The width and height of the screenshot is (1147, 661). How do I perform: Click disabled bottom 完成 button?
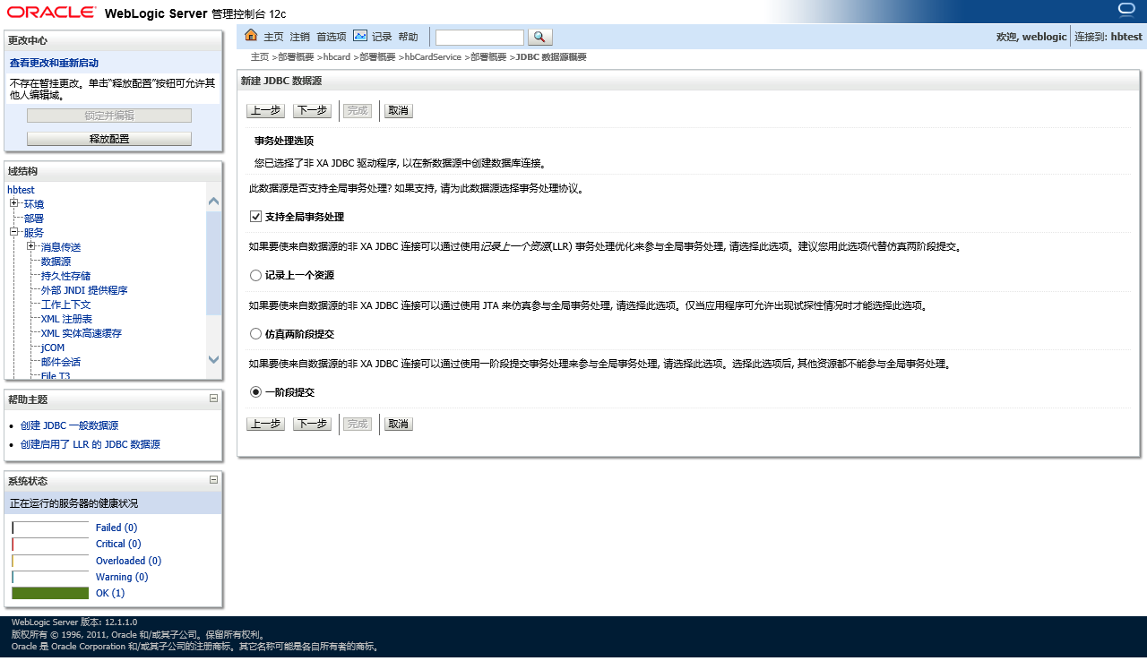(358, 425)
